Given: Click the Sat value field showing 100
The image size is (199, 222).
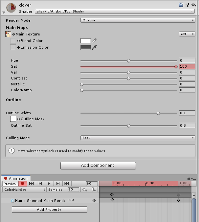Looking at the screenshot, I should tap(187, 66).
